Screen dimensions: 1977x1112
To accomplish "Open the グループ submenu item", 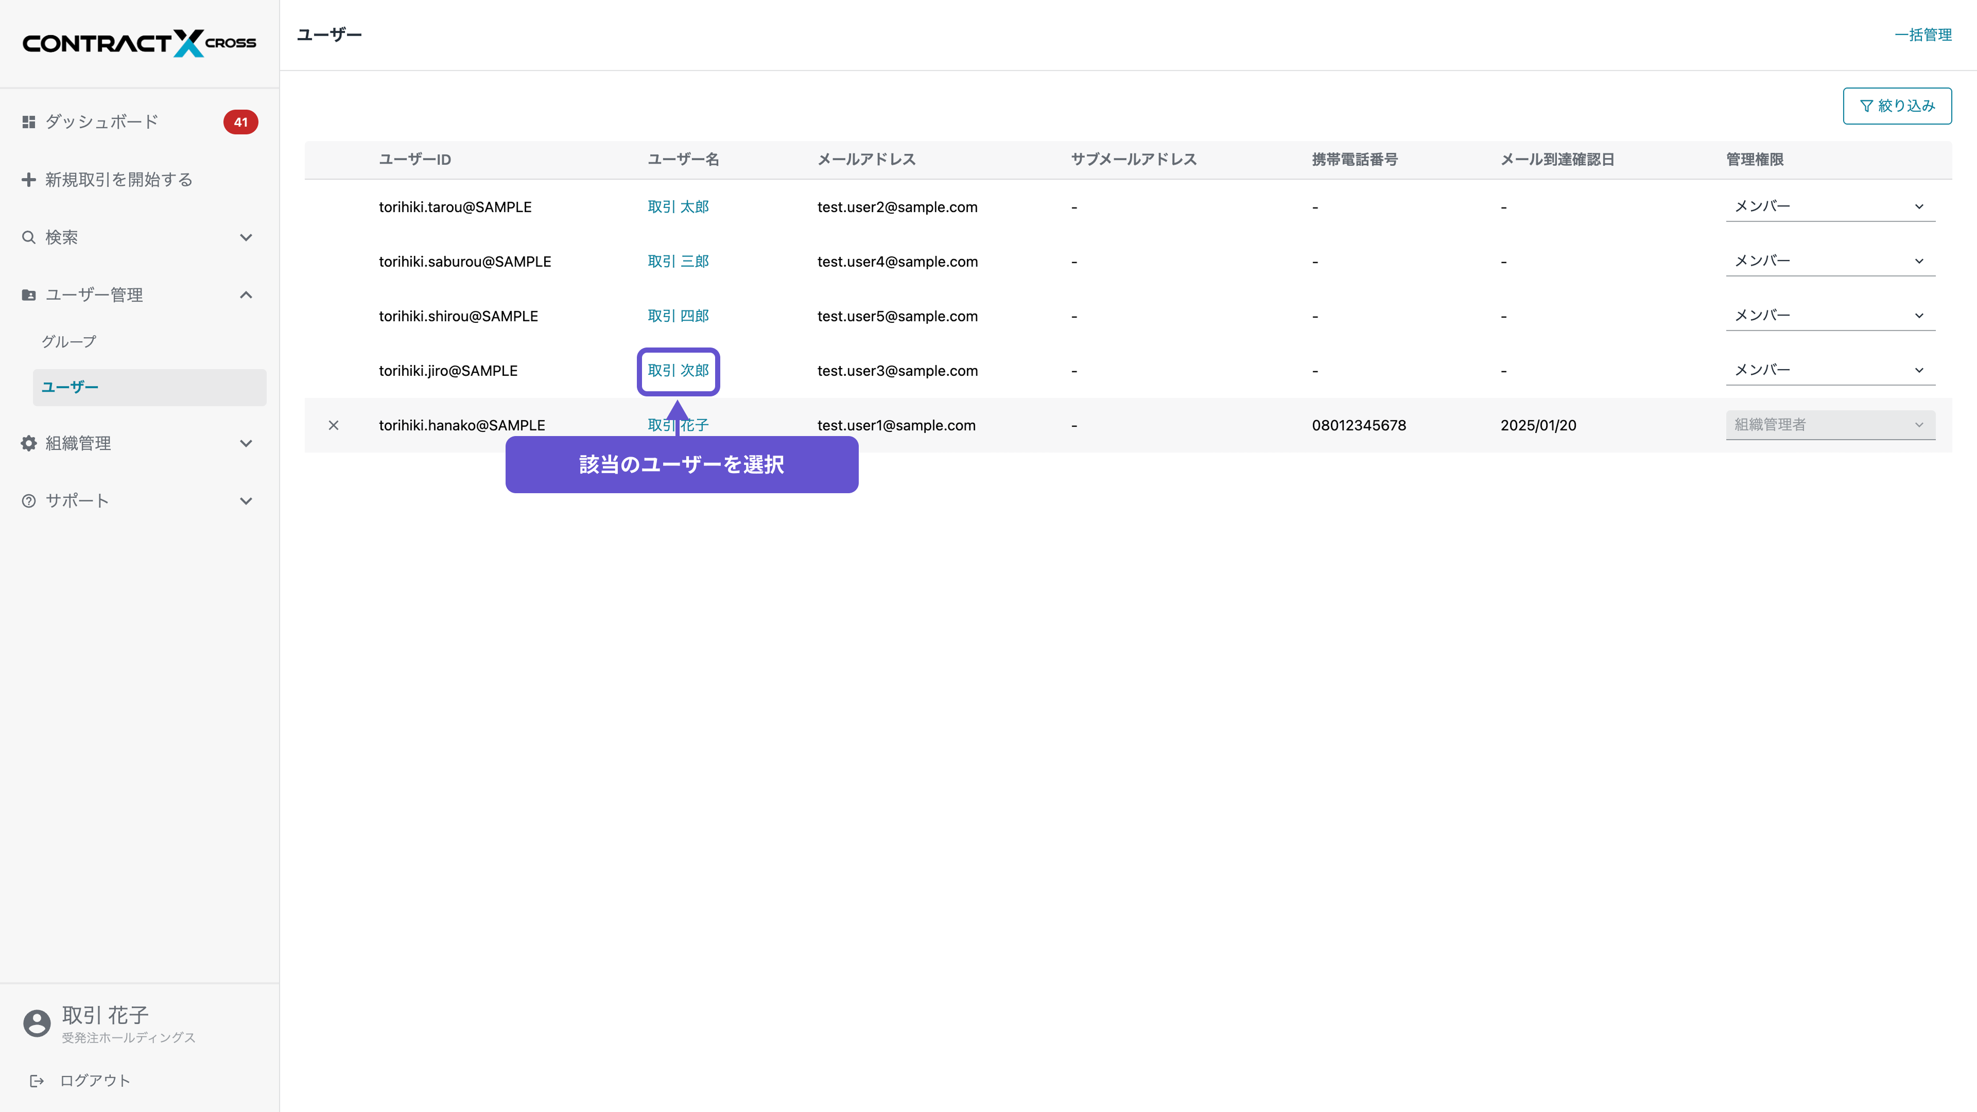I will [69, 341].
